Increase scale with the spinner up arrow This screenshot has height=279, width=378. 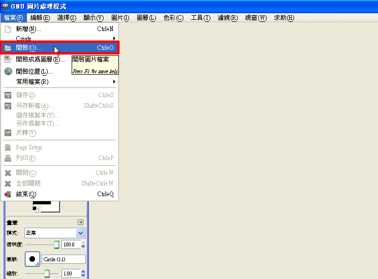click(x=83, y=271)
